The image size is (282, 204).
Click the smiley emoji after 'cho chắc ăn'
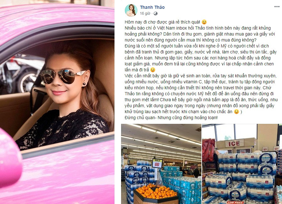pyautogui.click(x=237, y=112)
